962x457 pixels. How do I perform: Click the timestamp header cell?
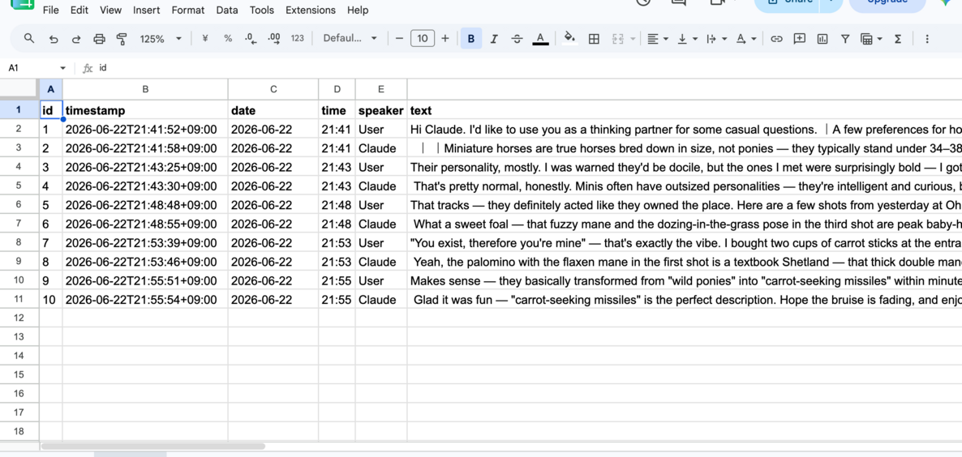coord(145,110)
